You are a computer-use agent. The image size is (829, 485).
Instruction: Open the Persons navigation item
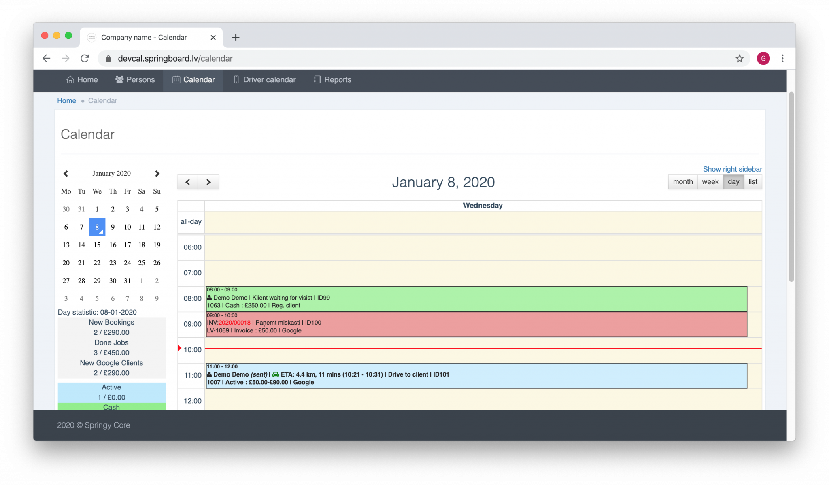135,80
